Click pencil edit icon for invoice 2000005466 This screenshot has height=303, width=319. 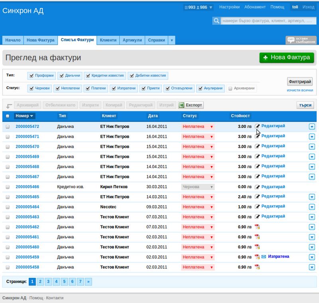257,186
